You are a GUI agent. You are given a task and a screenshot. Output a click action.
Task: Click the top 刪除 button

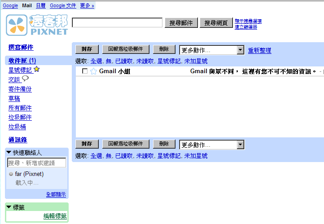click(x=164, y=49)
